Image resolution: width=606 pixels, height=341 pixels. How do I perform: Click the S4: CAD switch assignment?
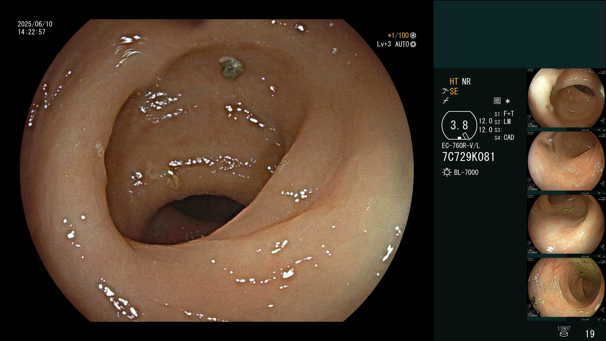(x=504, y=138)
